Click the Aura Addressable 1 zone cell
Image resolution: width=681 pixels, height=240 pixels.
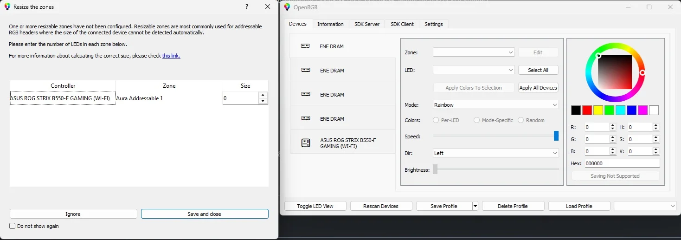click(169, 98)
